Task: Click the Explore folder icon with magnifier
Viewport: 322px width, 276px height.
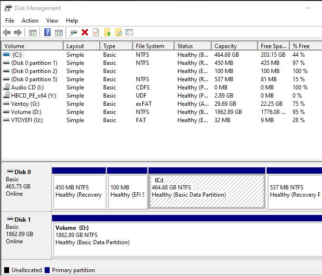Action: click(118, 32)
